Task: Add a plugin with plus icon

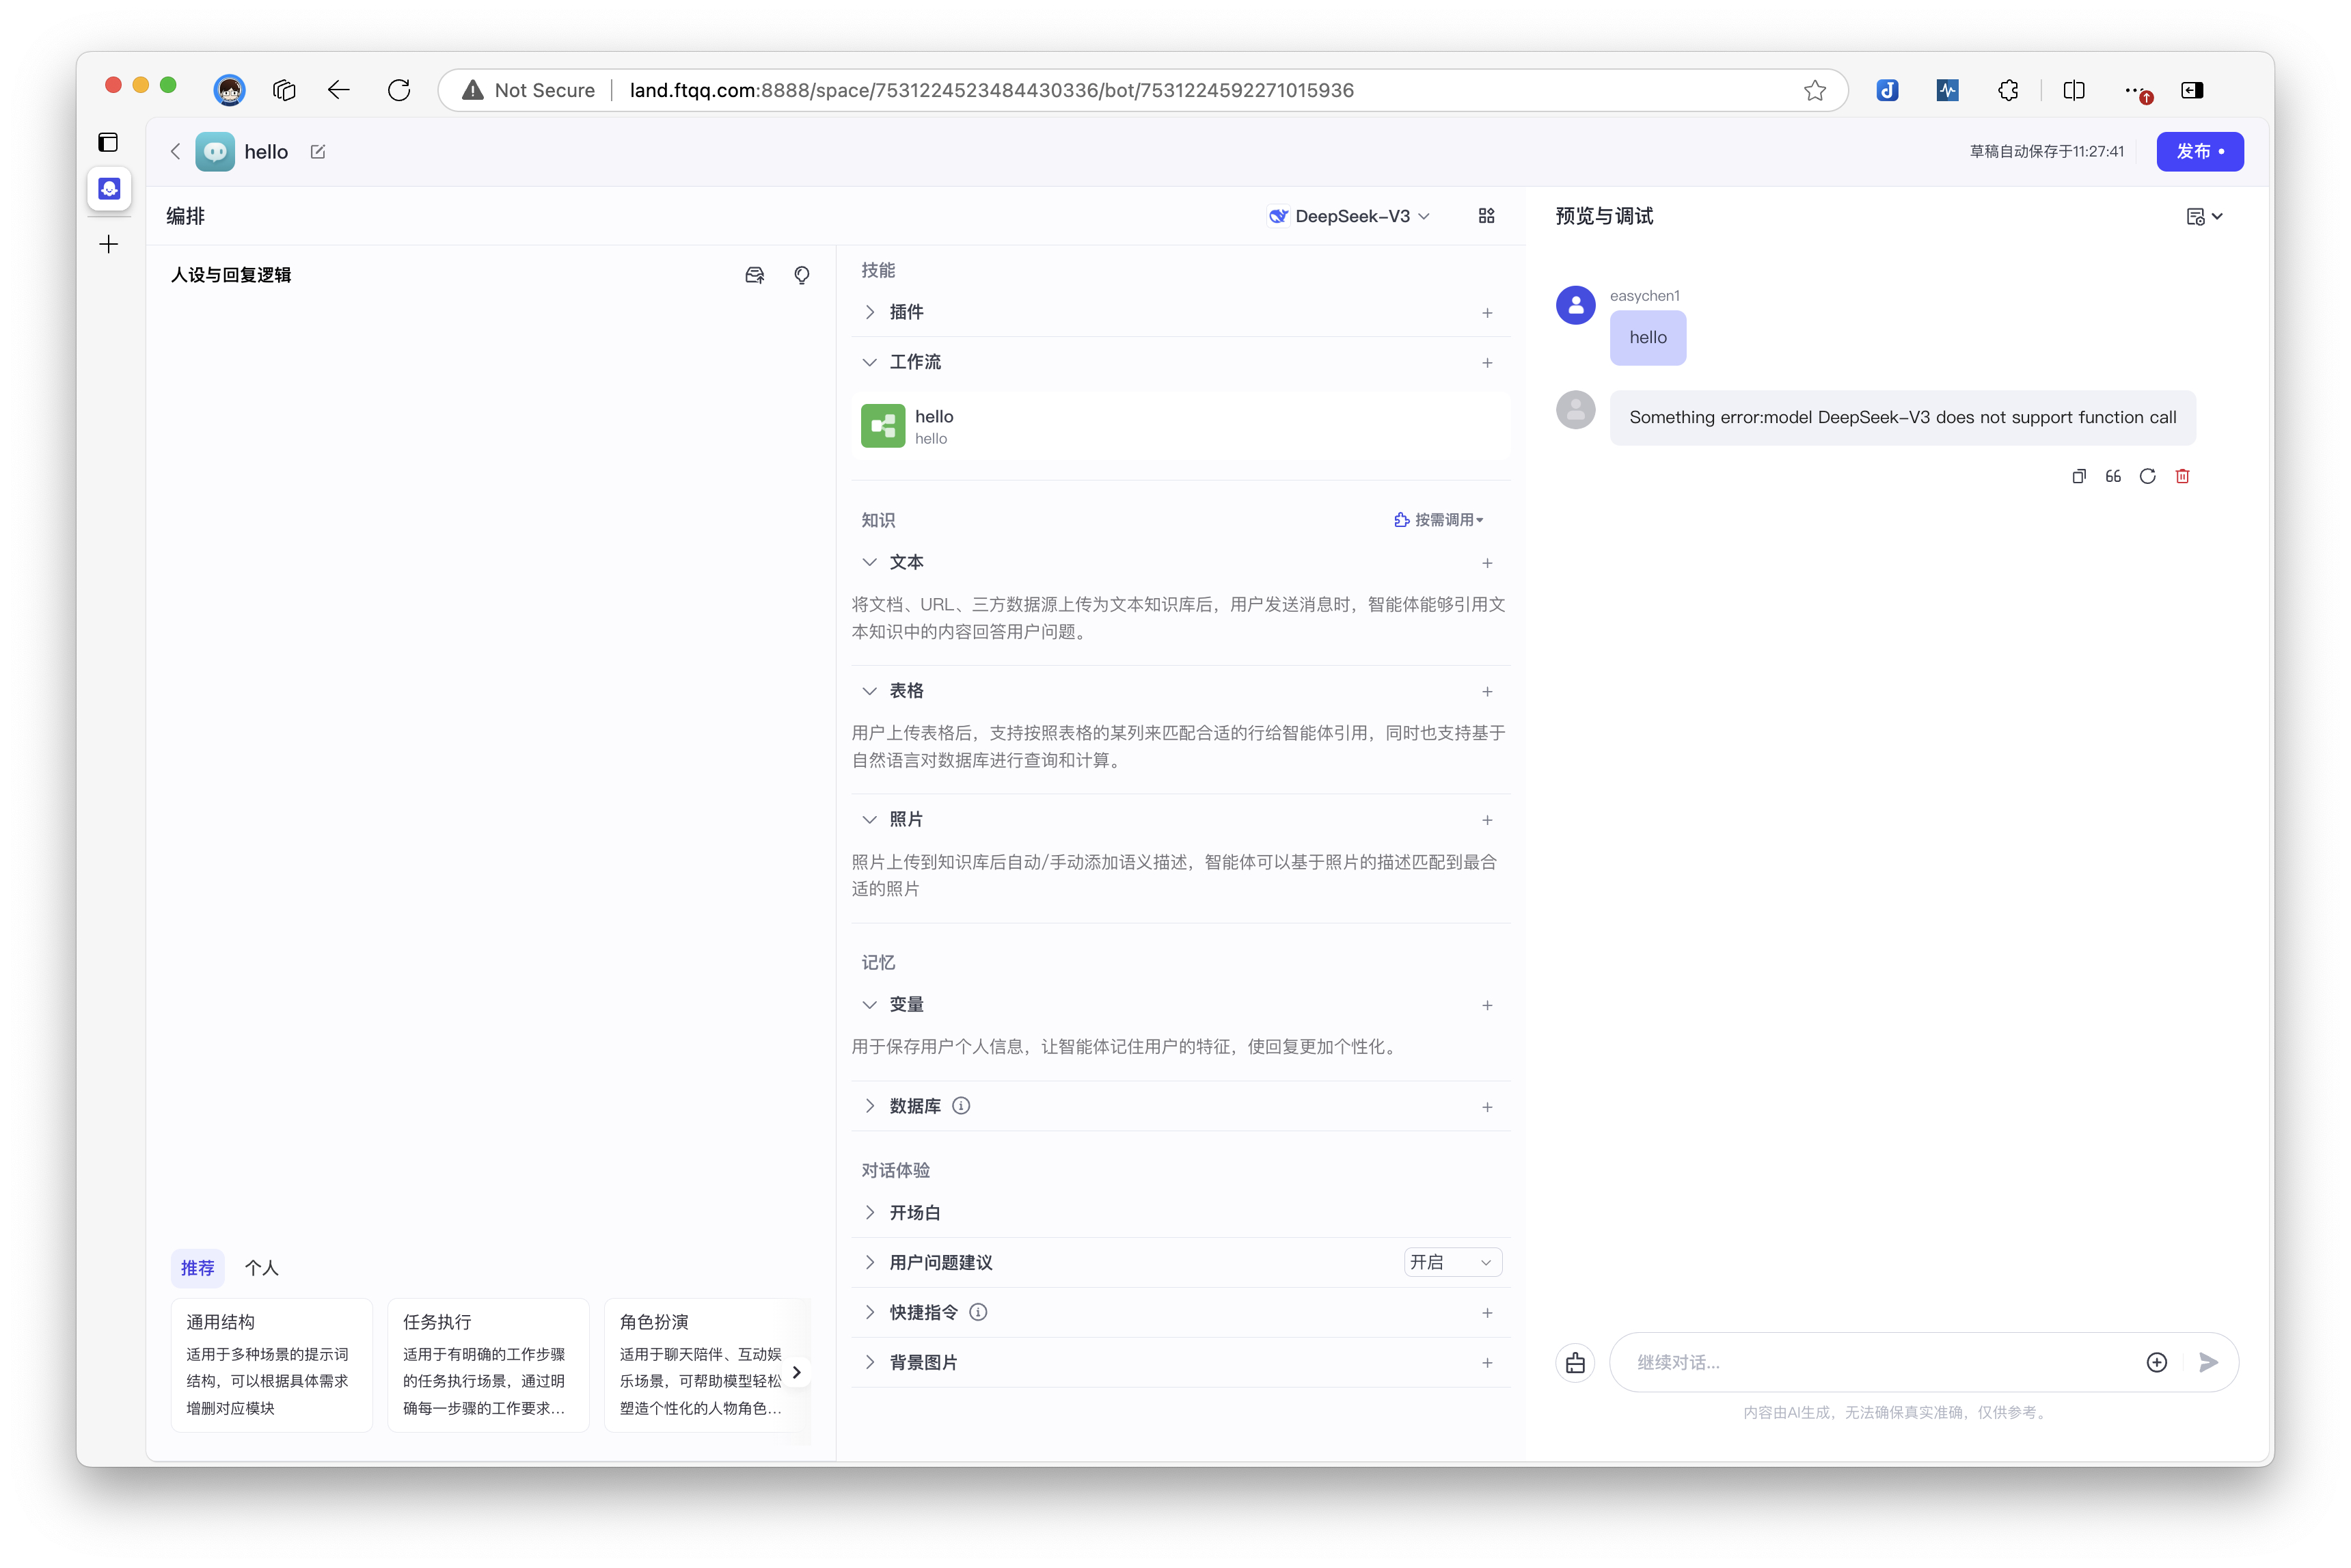Action: click(x=1487, y=313)
